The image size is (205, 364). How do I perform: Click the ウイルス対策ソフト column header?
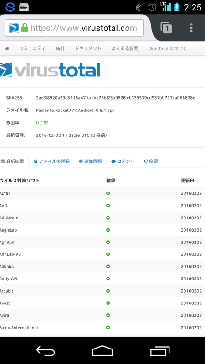point(20,181)
